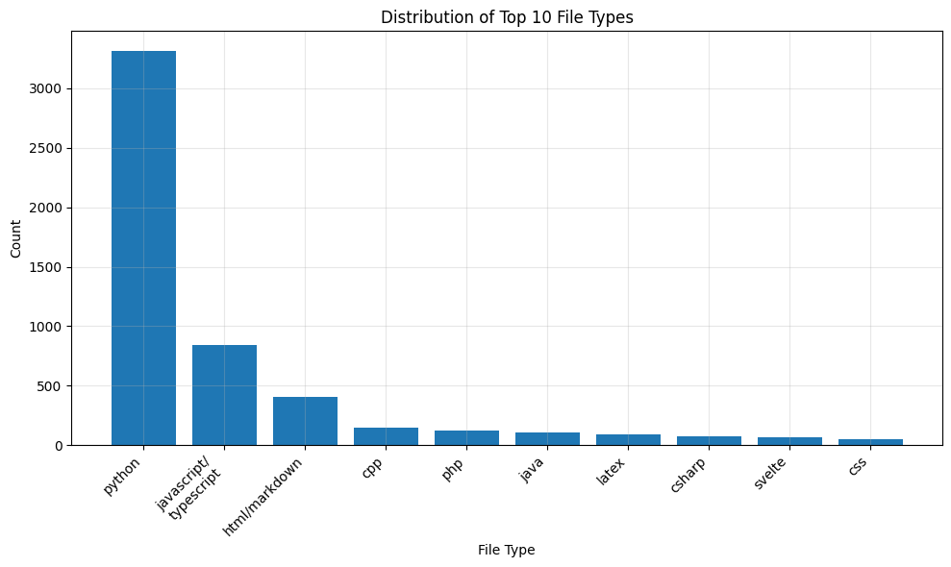Click the 0 y-axis tick label
Screen dimensions: 951x567
(x=61, y=445)
